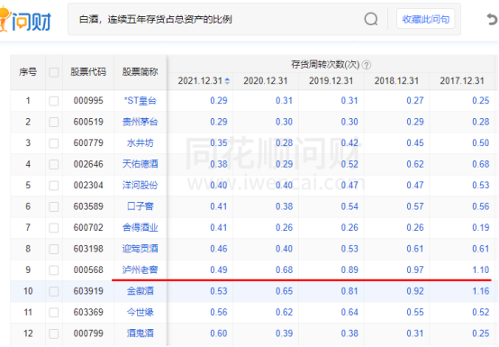Click 酒鬼酒 2021 value 0.60
Viewport: 499px width, 347px height.
click(219, 333)
